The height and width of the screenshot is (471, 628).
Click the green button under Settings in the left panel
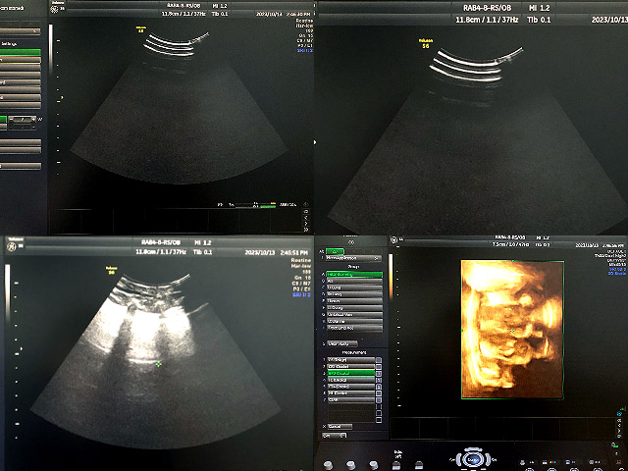(20, 52)
